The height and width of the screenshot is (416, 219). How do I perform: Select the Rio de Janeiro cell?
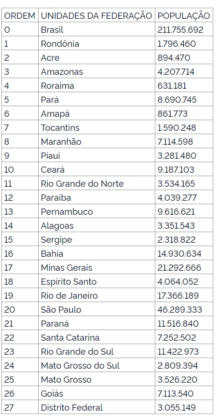[x=96, y=295]
